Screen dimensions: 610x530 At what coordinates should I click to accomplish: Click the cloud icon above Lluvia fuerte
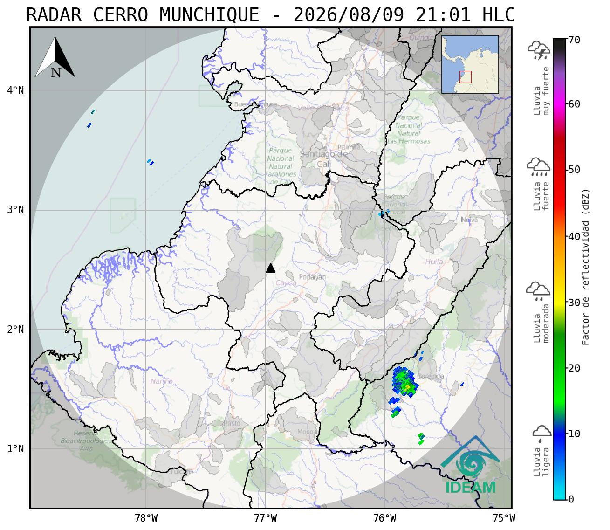[539, 167]
